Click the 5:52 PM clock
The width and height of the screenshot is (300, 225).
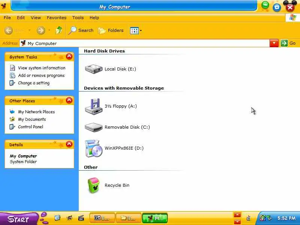point(286,218)
